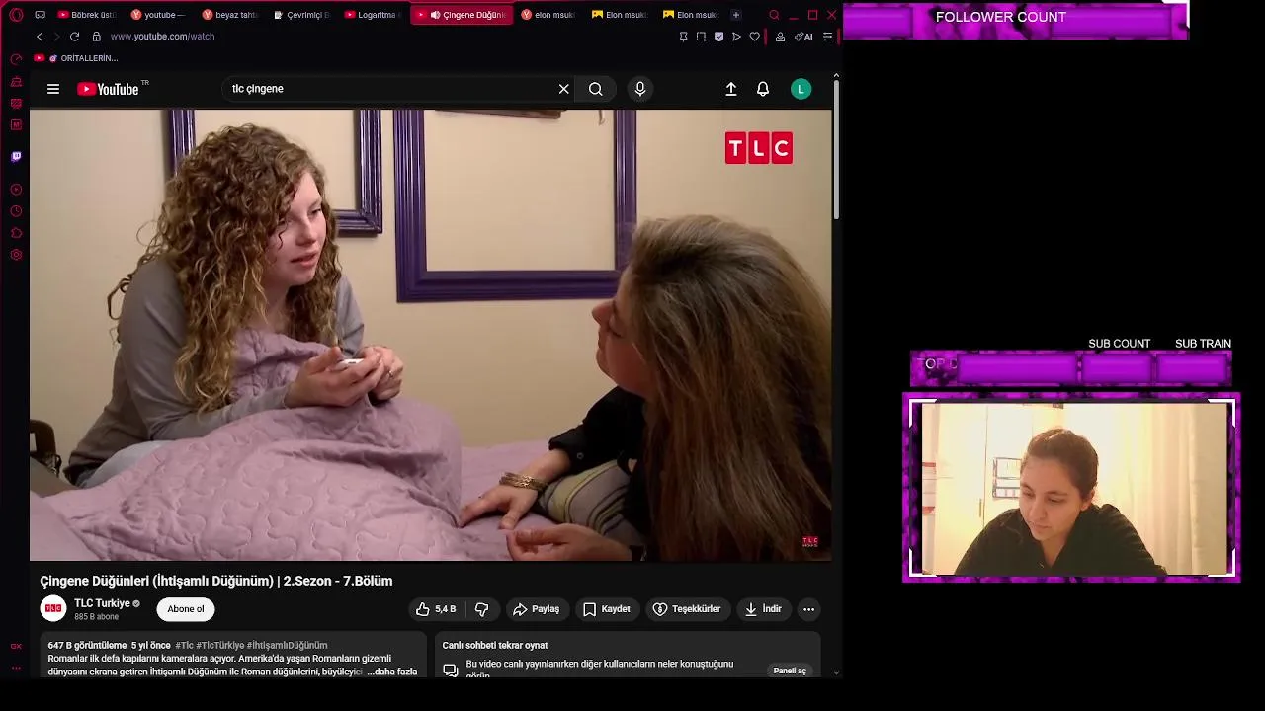Switch to the Logaritma tab

[374, 15]
